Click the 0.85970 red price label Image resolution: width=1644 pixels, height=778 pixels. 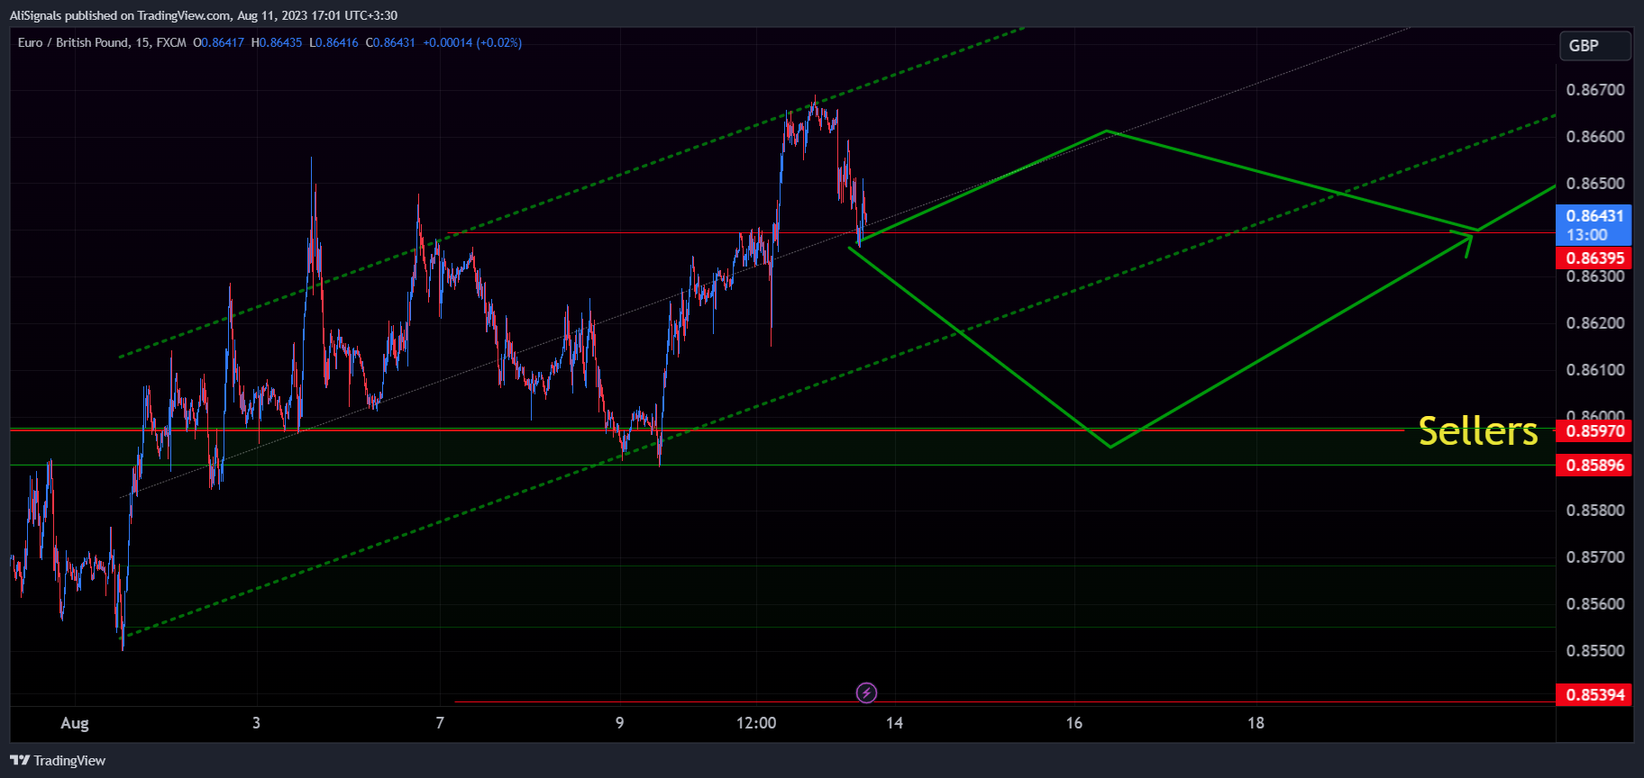[x=1594, y=431]
